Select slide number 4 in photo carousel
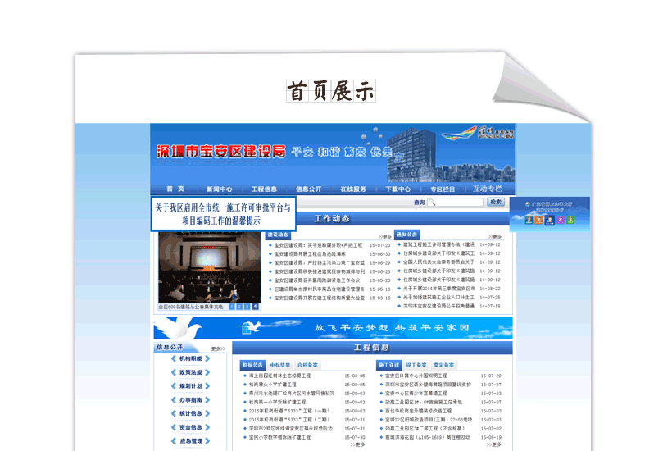This screenshot has height=451, width=663. 255,307
